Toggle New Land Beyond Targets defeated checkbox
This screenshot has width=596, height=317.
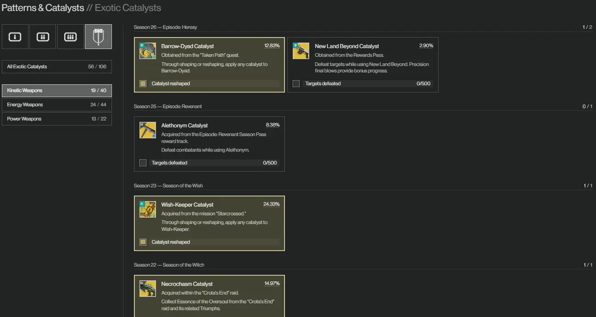pyautogui.click(x=296, y=83)
